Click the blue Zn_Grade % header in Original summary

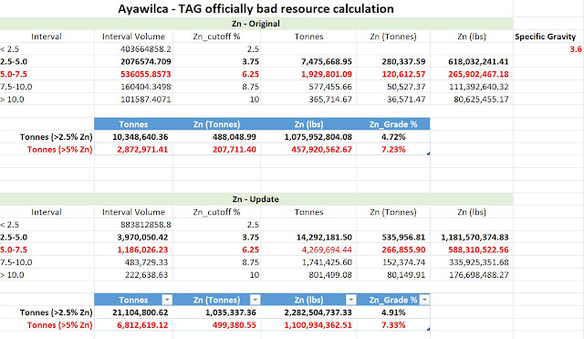coord(393,124)
